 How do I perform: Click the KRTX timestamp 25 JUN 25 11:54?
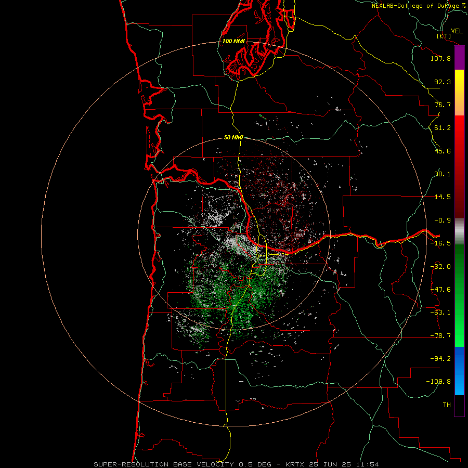[x=332, y=464]
